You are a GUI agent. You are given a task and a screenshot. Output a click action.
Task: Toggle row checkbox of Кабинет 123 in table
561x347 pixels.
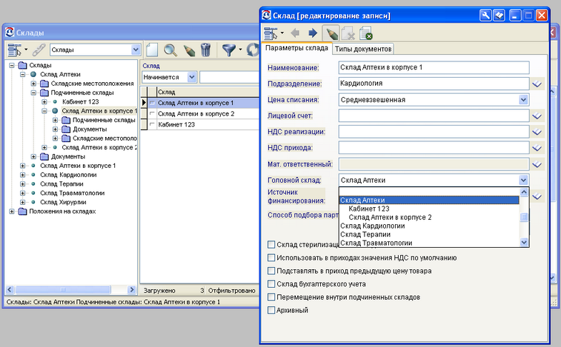(x=152, y=124)
